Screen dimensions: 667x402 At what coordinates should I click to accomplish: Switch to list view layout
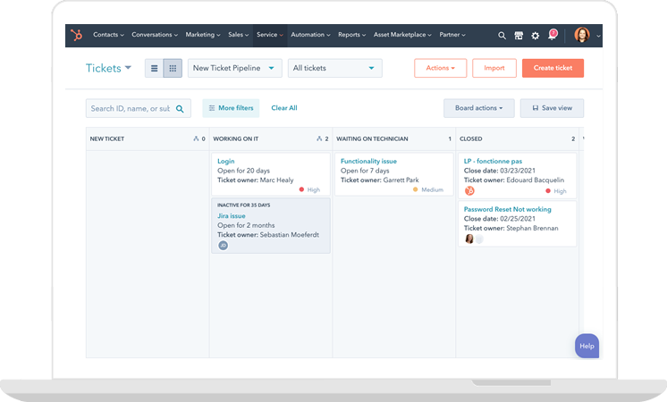point(155,68)
